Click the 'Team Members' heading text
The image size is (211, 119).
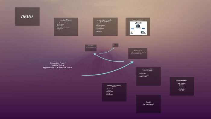(181, 80)
